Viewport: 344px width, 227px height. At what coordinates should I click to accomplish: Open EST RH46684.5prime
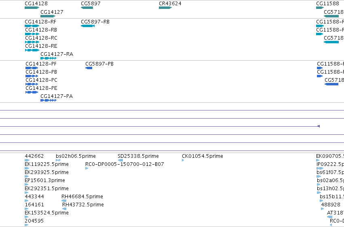coord(82,197)
